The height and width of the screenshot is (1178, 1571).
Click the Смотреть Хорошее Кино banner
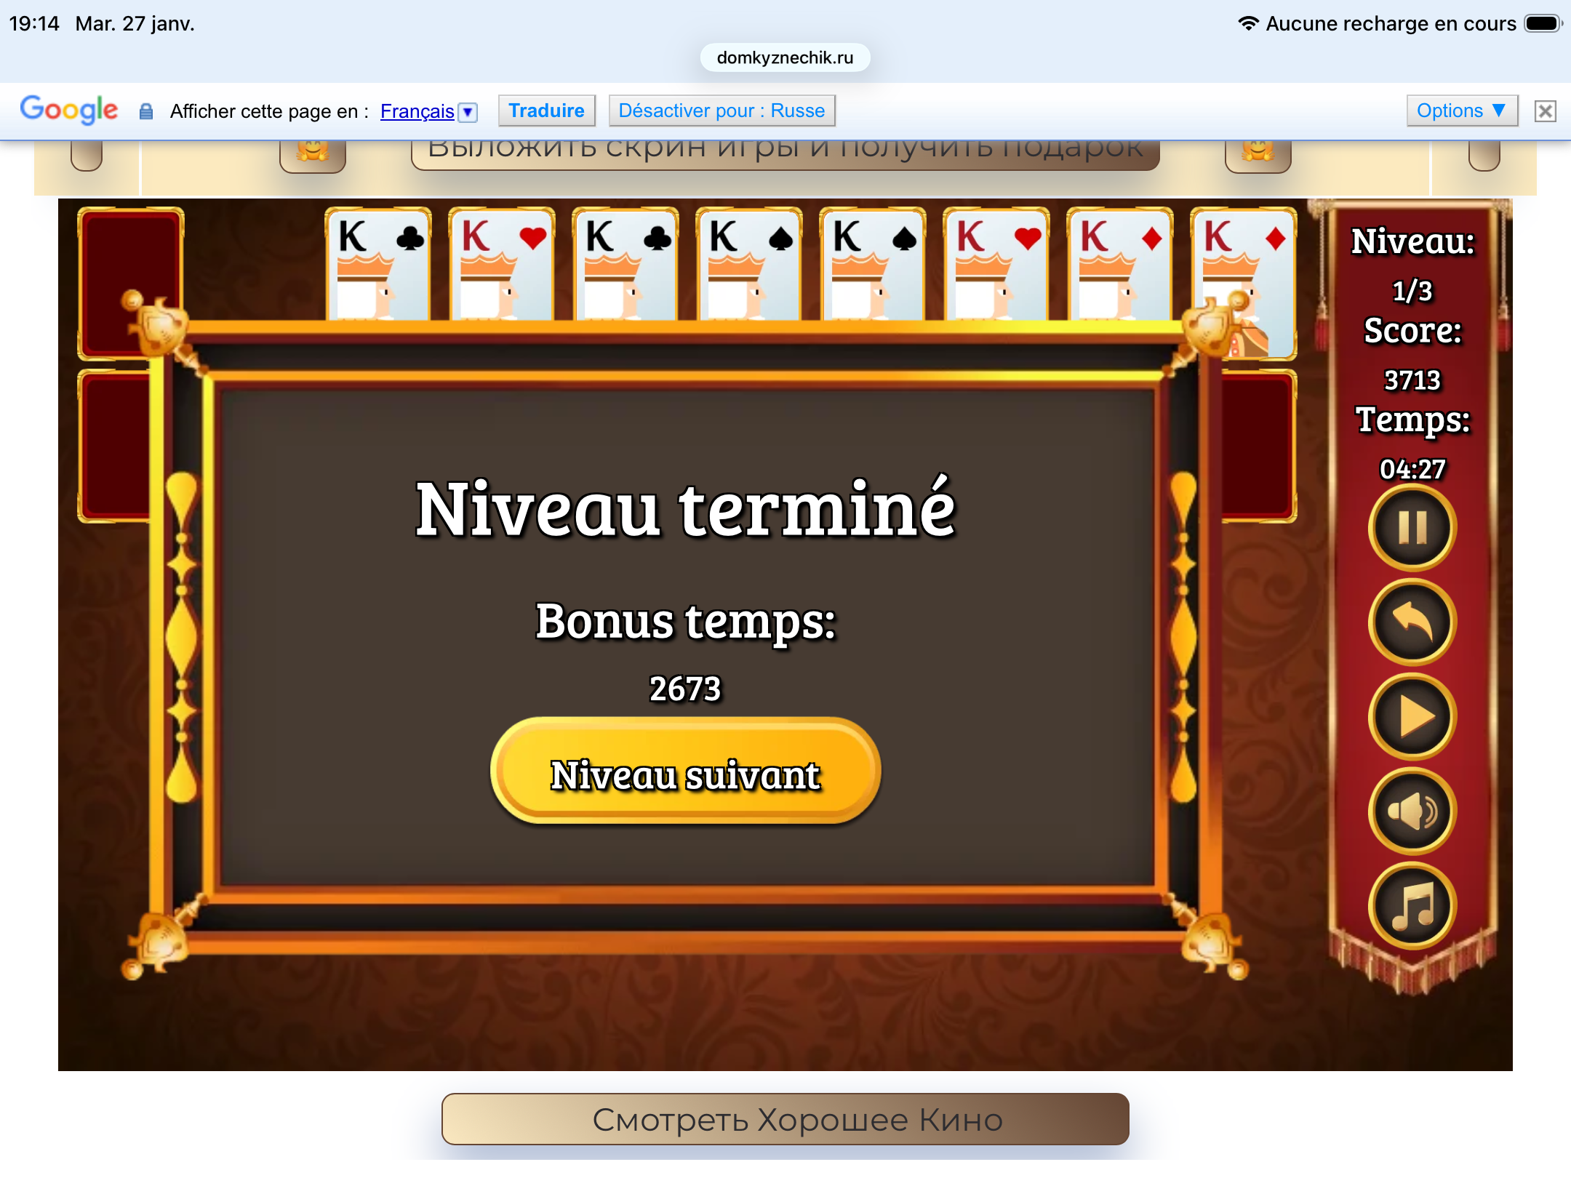click(x=785, y=1119)
